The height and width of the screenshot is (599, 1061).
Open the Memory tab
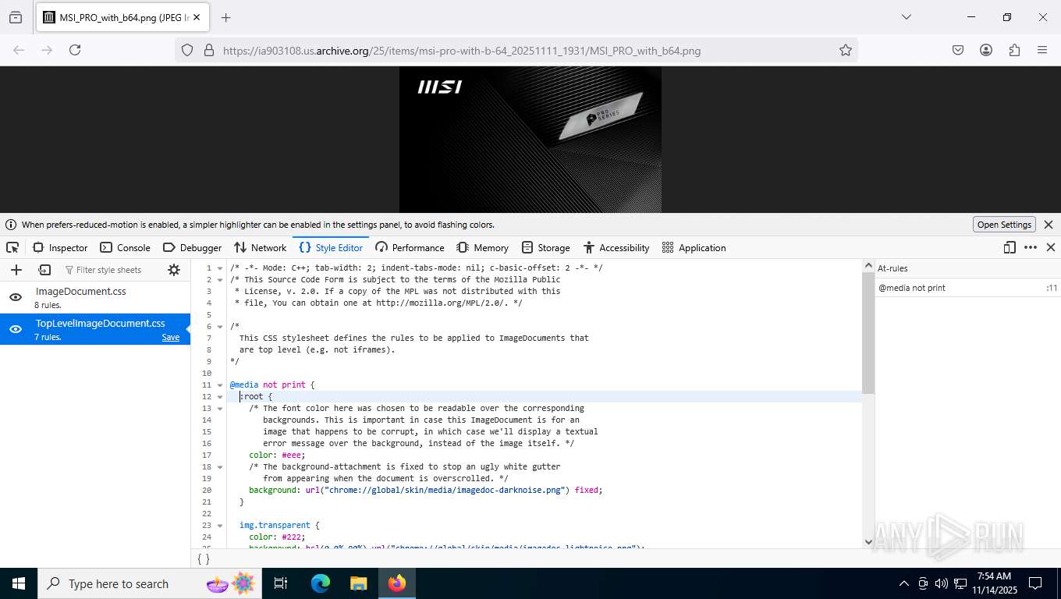pyautogui.click(x=482, y=247)
